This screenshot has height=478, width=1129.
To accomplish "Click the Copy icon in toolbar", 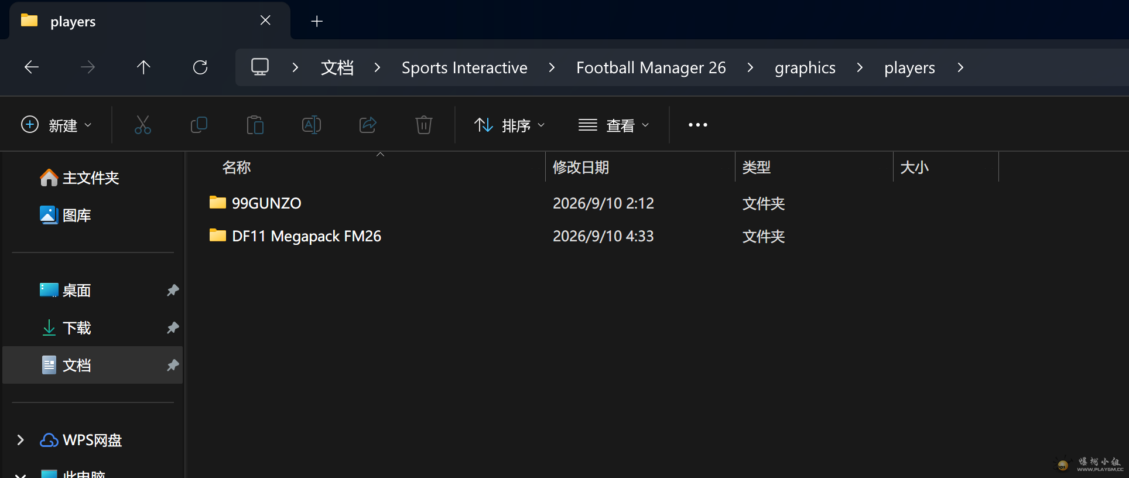I will pos(199,125).
